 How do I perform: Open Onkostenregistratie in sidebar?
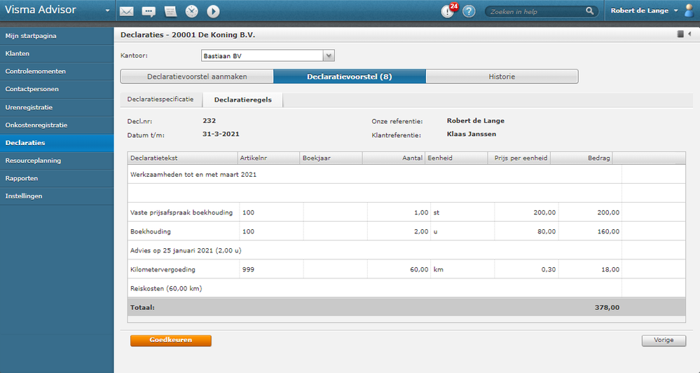(x=57, y=125)
